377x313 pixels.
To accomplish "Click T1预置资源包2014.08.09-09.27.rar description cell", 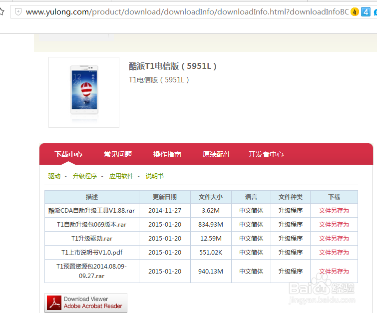I will (x=92, y=271).
